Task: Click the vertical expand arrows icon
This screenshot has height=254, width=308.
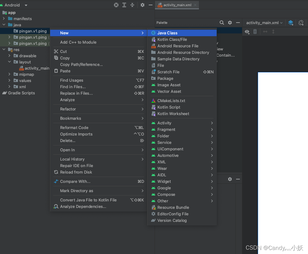Action: (x=273, y=32)
